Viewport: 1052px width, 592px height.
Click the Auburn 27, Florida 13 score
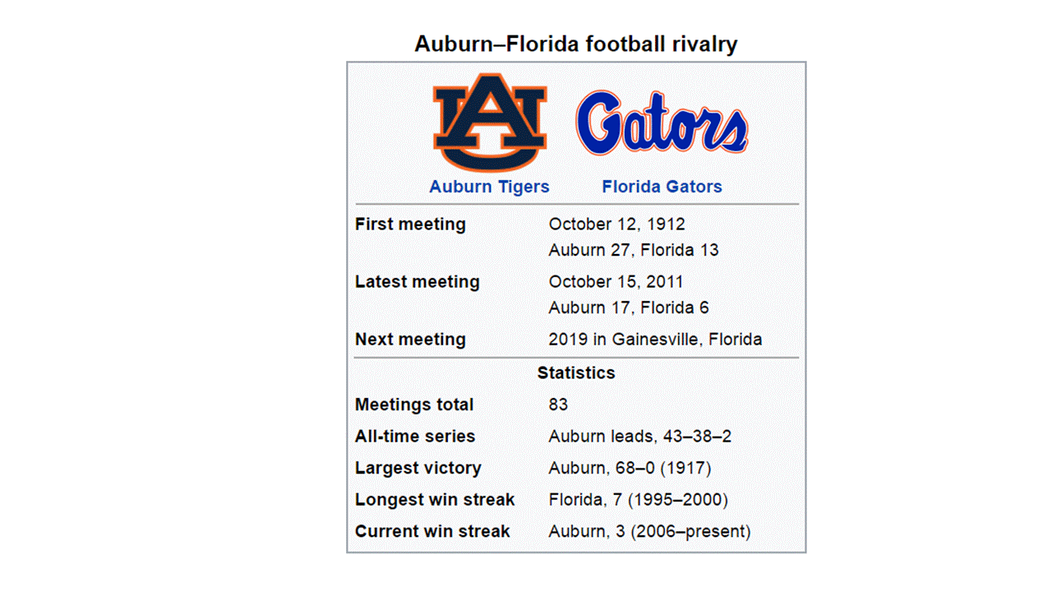633,250
